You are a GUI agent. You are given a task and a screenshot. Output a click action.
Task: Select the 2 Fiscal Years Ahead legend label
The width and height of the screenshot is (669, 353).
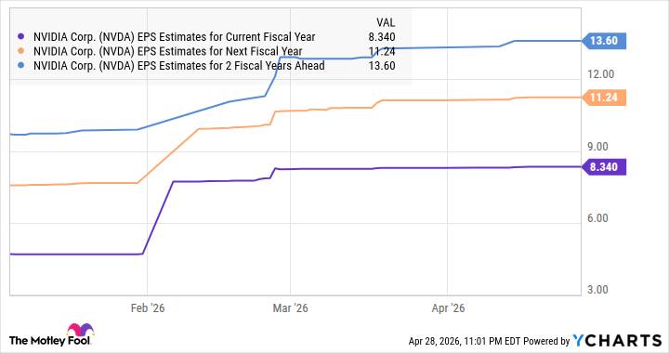click(x=178, y=66)
